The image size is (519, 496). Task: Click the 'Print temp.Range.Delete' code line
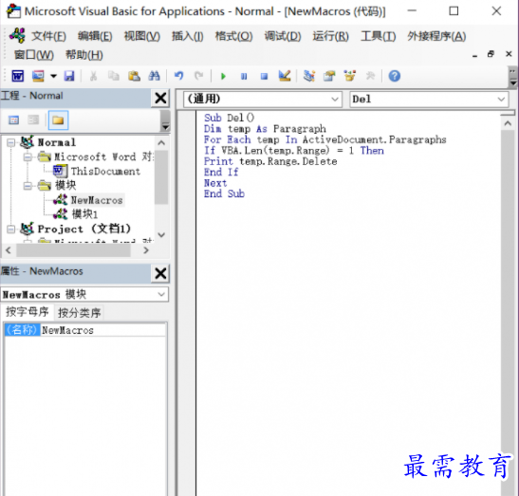tap(270, 161)
